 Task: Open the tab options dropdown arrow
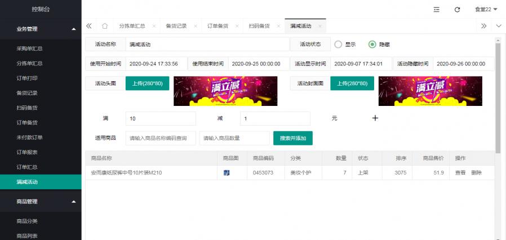(x=498, y=26)
